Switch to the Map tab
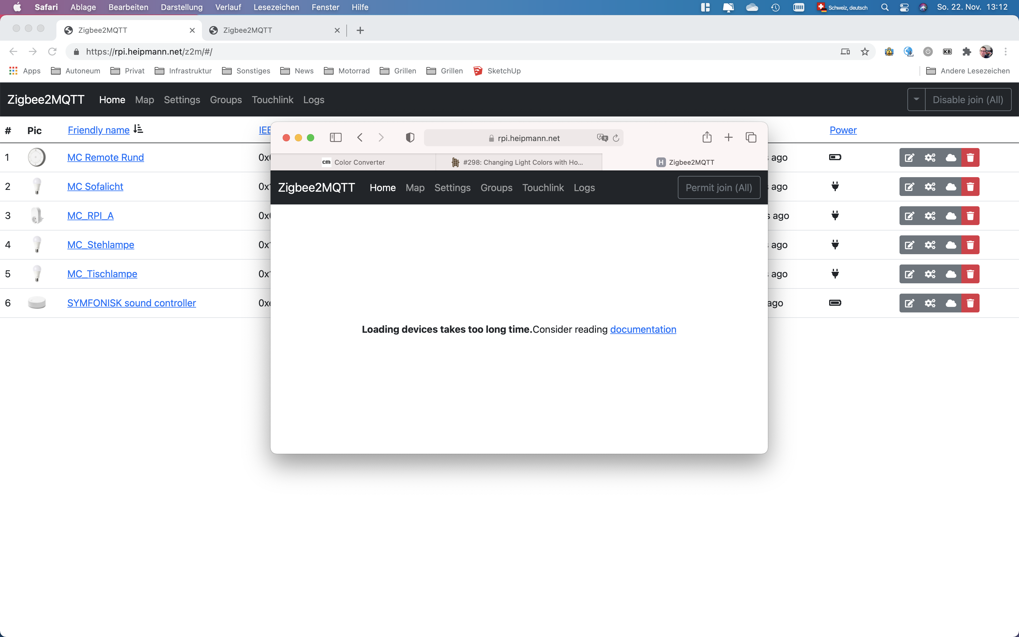This screenshot has height=637, width=1019. [144, 100]
